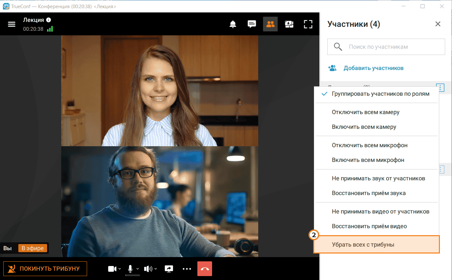Select Включить всем камеру

[x=376, y=127]
